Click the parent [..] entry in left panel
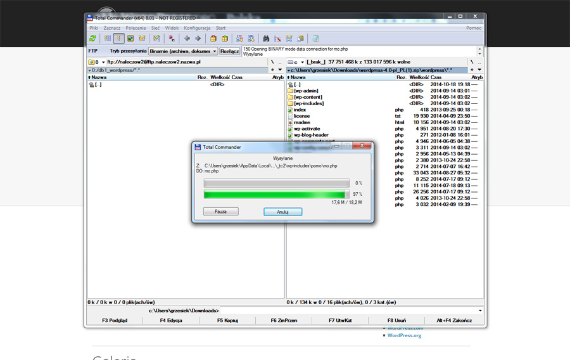The height and width of the screenshot is (360, 570). pos(95,85)
